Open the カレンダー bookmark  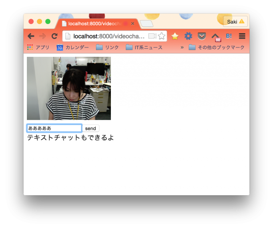(73, 47)
